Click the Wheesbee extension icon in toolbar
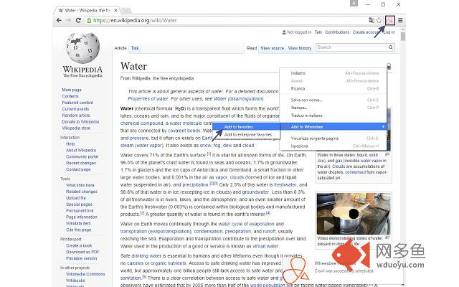The height and width of the screenshot is (287, 459). pos(390,21)
